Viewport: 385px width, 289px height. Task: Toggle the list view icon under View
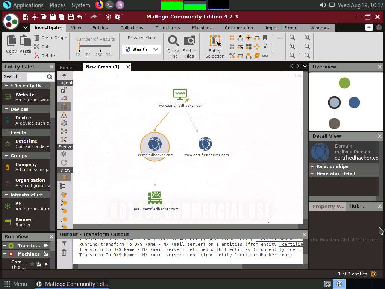point(63,186)
